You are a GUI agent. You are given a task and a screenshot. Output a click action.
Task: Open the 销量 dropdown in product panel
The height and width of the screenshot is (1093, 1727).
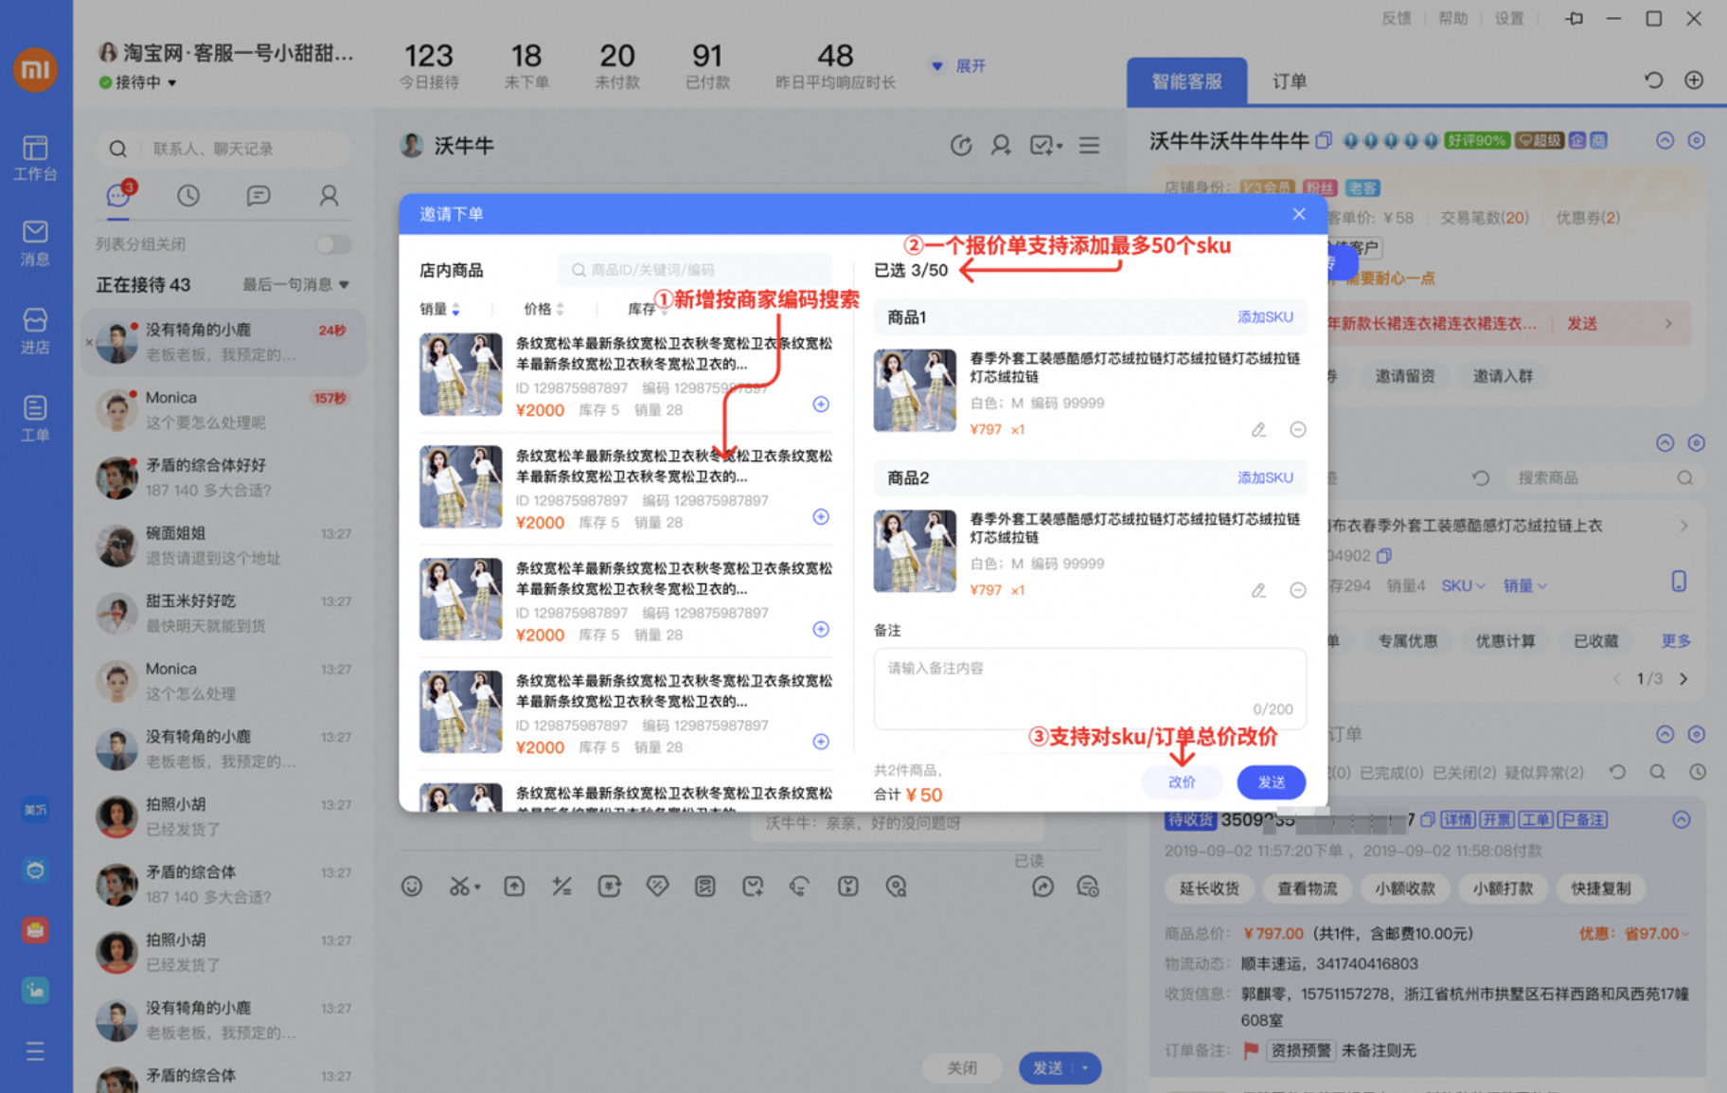click(1525, 586)
